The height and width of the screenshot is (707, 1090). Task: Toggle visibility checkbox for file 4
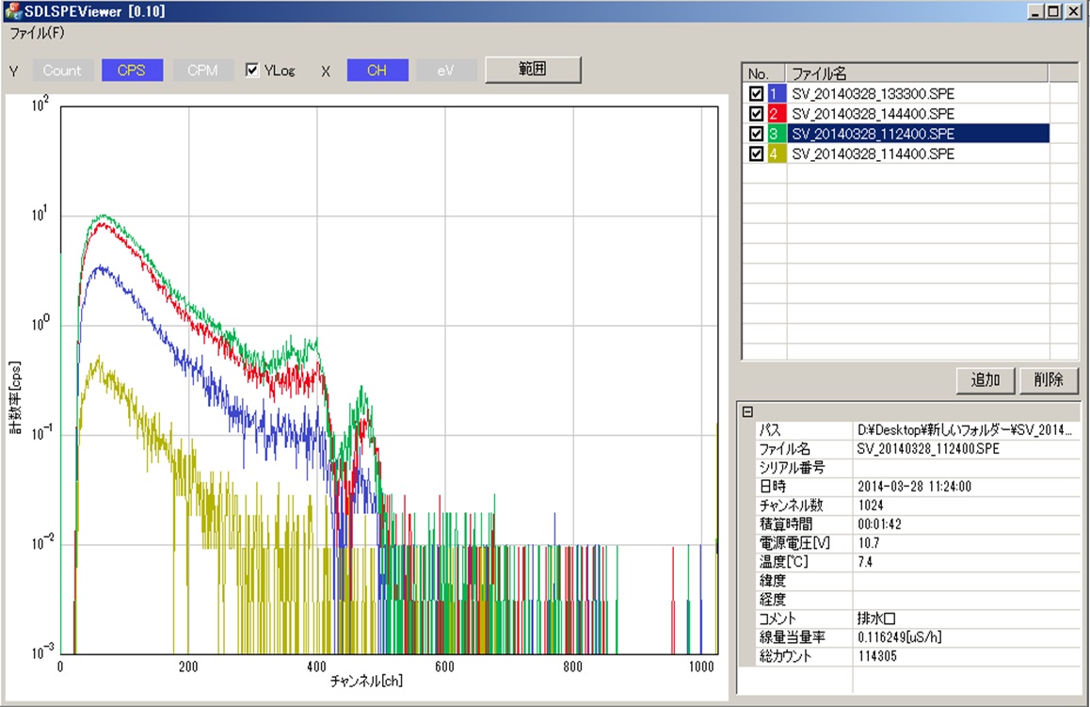[x=756, y=154]
